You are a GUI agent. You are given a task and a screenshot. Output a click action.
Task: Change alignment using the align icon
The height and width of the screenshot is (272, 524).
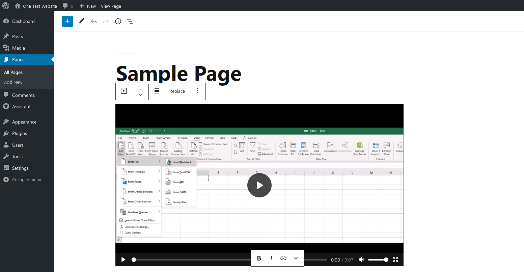(x=157, y=91)
